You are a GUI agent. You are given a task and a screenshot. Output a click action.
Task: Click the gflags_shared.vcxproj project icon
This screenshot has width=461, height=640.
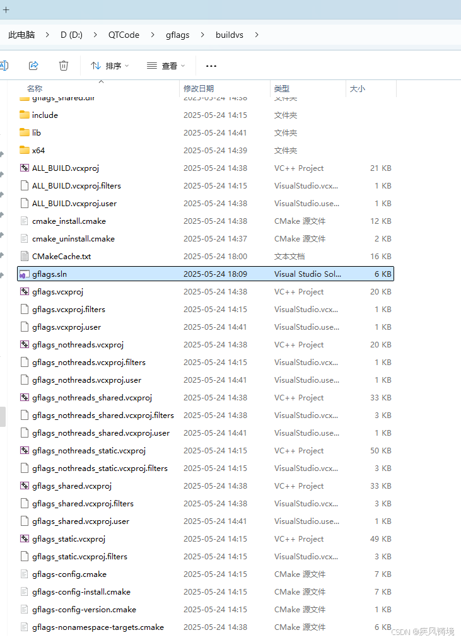(25, 486)
